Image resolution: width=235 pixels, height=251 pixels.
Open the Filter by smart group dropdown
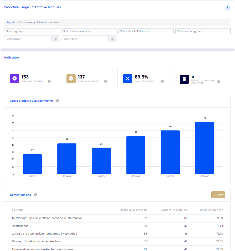point(203,31)
